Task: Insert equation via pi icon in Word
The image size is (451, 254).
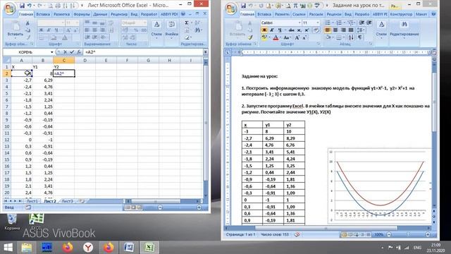Action: pyautogui.click(x=295, y=5)
